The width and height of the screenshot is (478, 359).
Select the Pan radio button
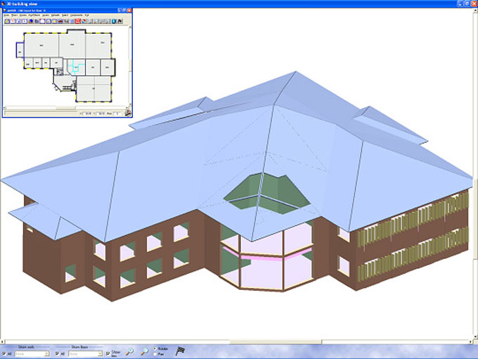155,354
